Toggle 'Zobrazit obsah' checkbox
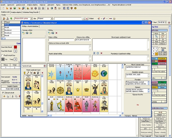Viewport: 172px width, 138px height. [x=3, y=93]
